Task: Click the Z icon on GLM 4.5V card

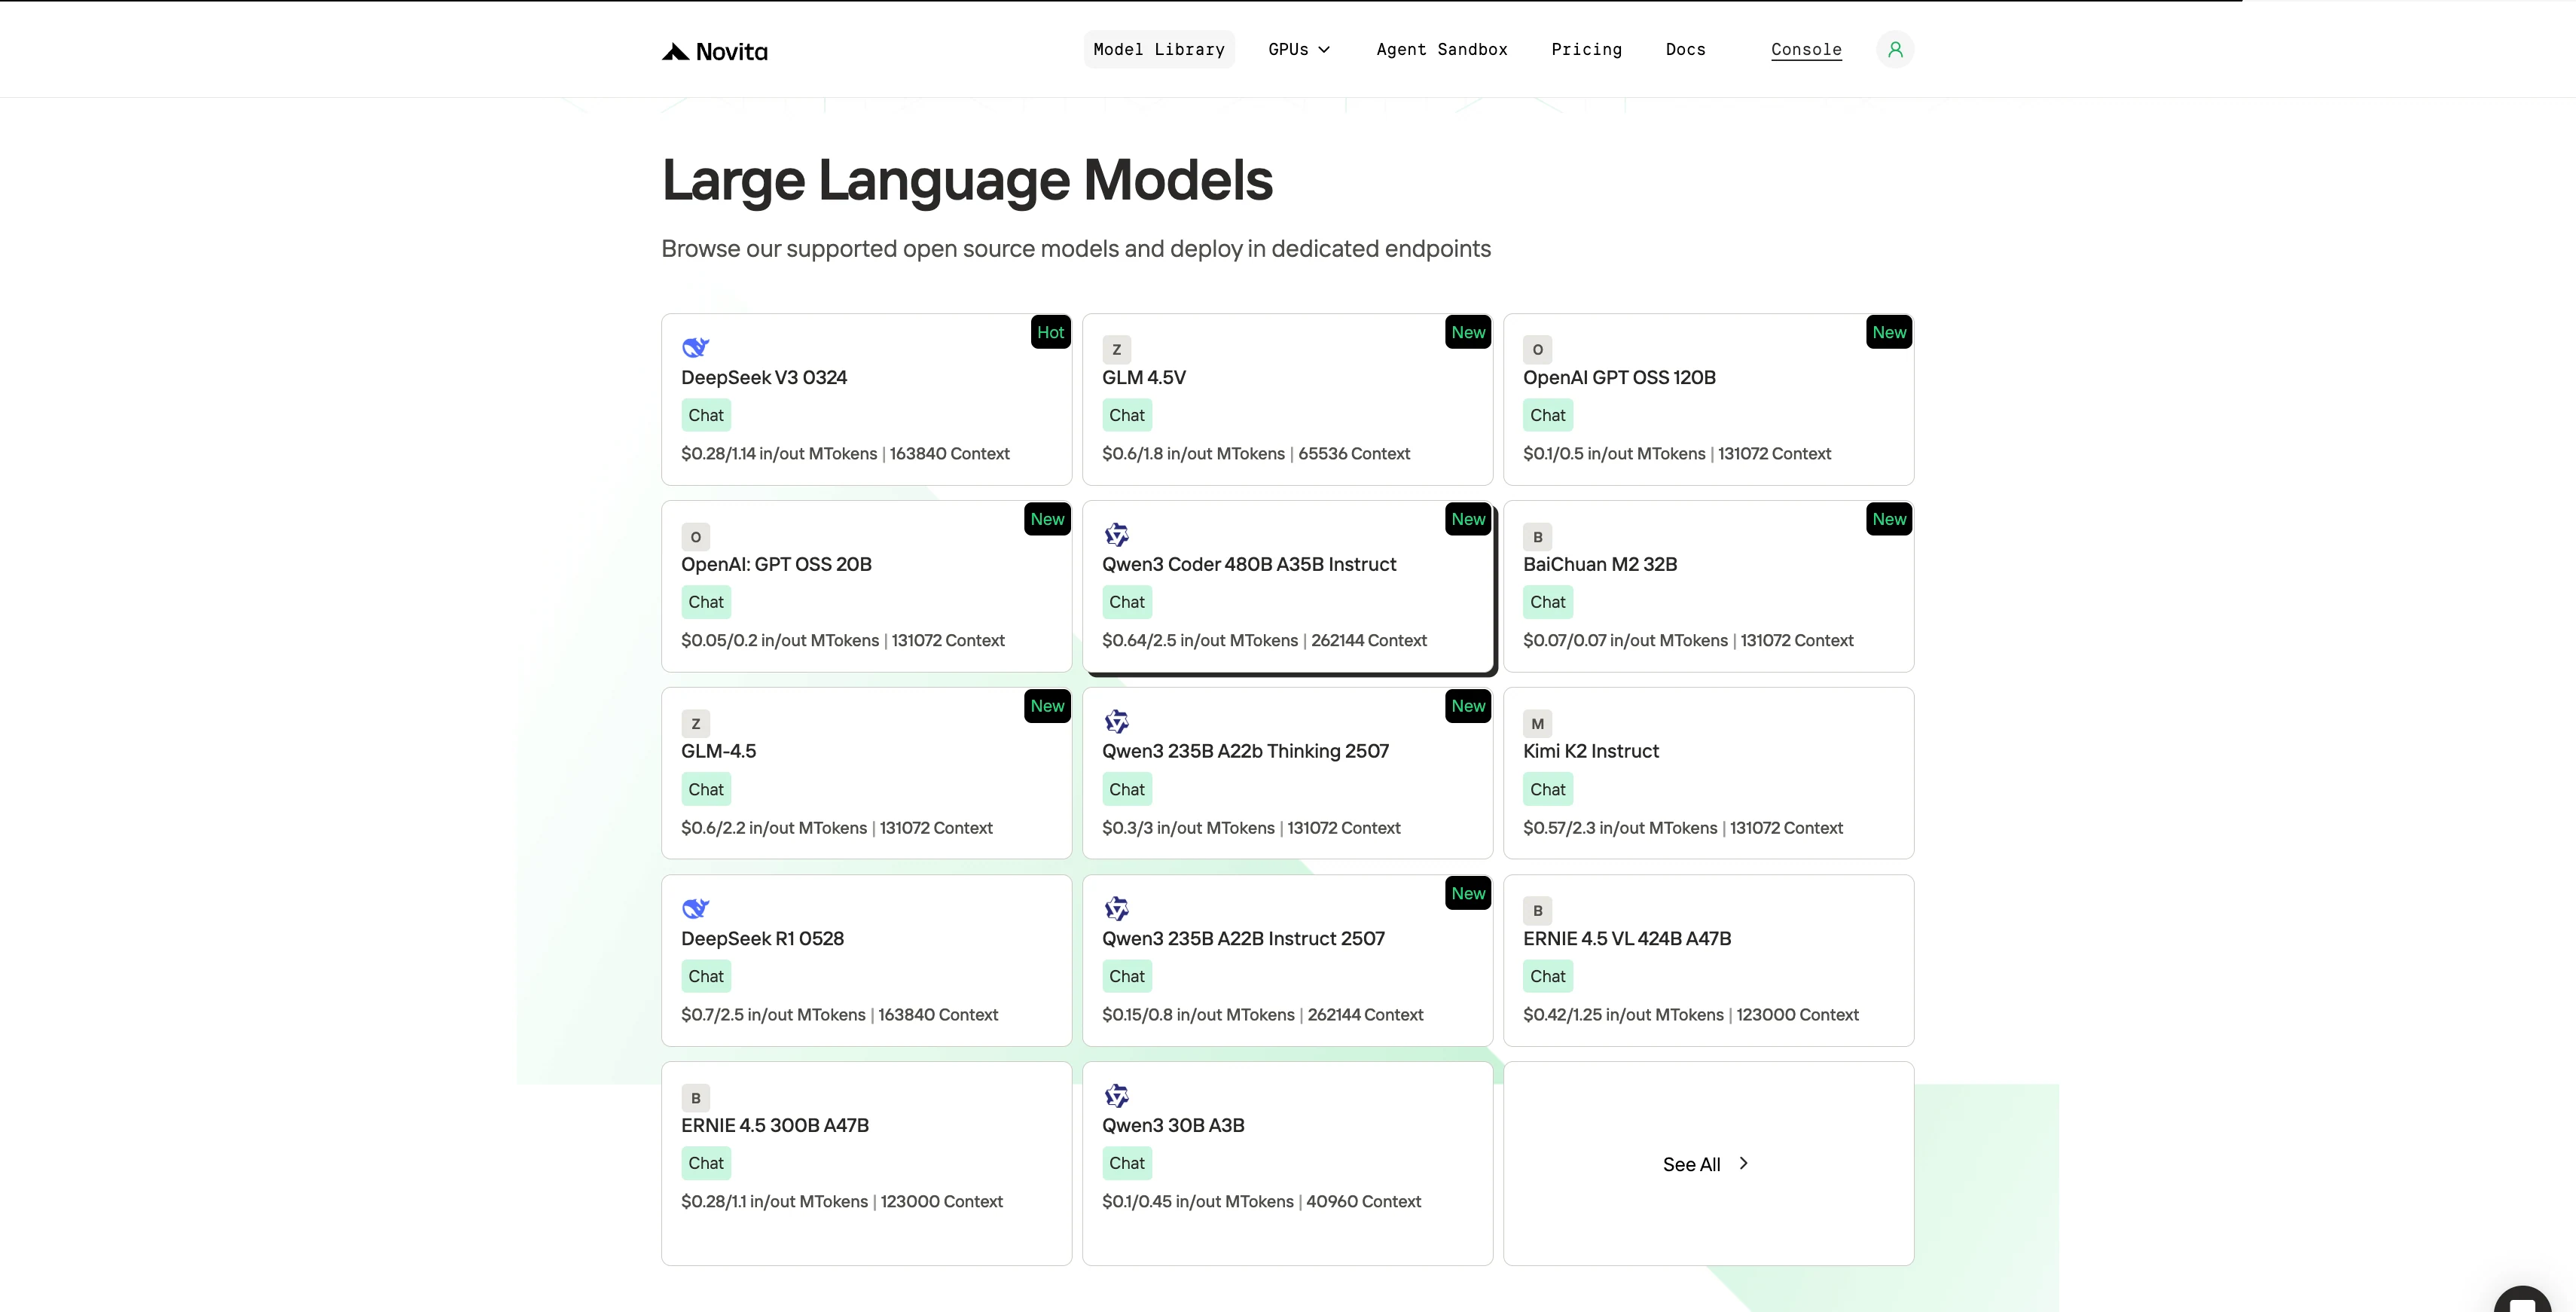Action: coord(1116,349)
